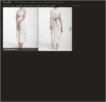Click the next image arrow
This screenshot has height=102, width=106.
pyautogui.click(x=70, y=29)
